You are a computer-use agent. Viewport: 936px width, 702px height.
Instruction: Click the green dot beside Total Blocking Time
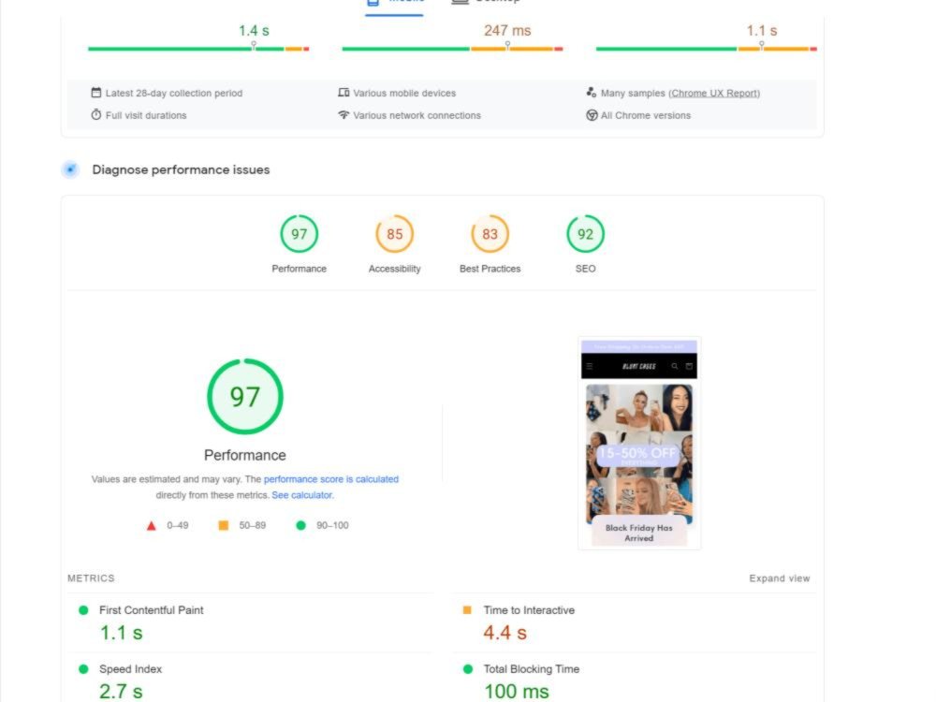click(468, 669)
